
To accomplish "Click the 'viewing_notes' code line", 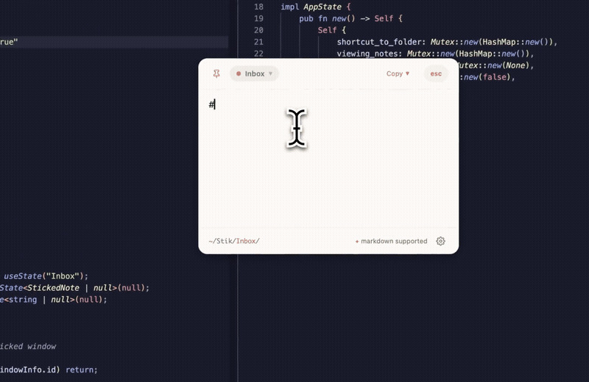I will [x=435, y=54].
